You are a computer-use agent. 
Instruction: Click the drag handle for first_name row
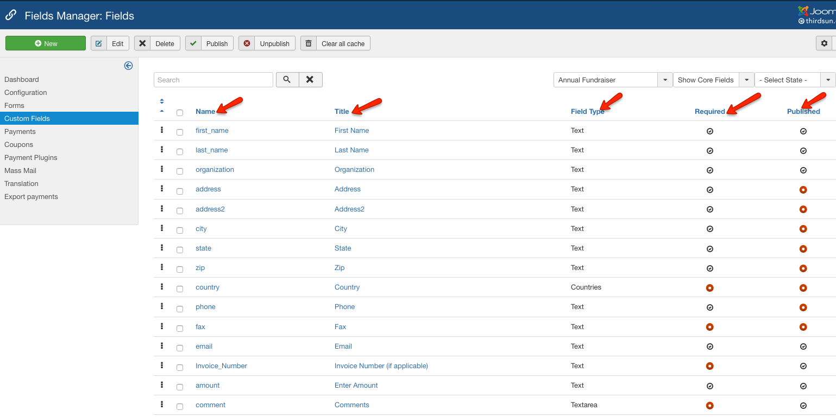162,130
